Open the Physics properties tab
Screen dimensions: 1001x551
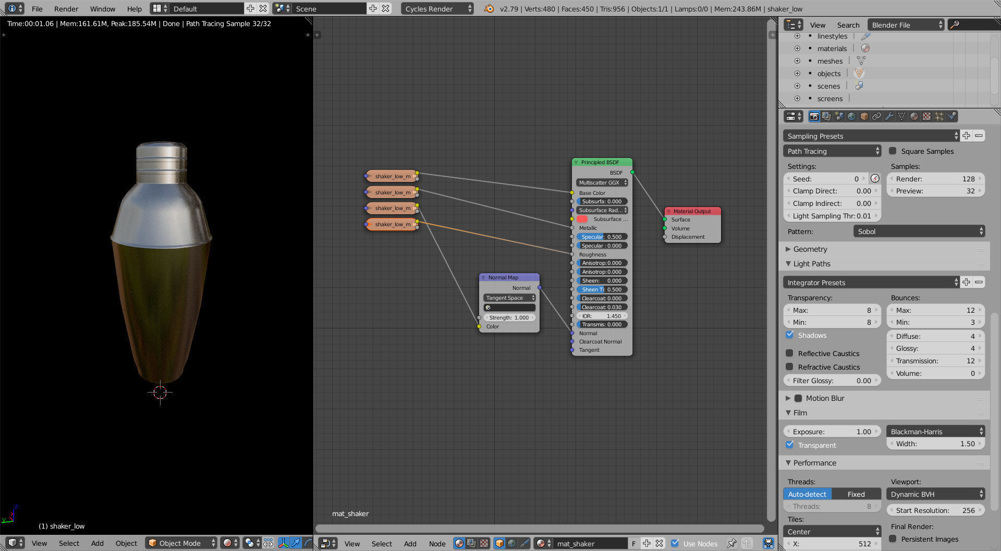click(952, 116)
